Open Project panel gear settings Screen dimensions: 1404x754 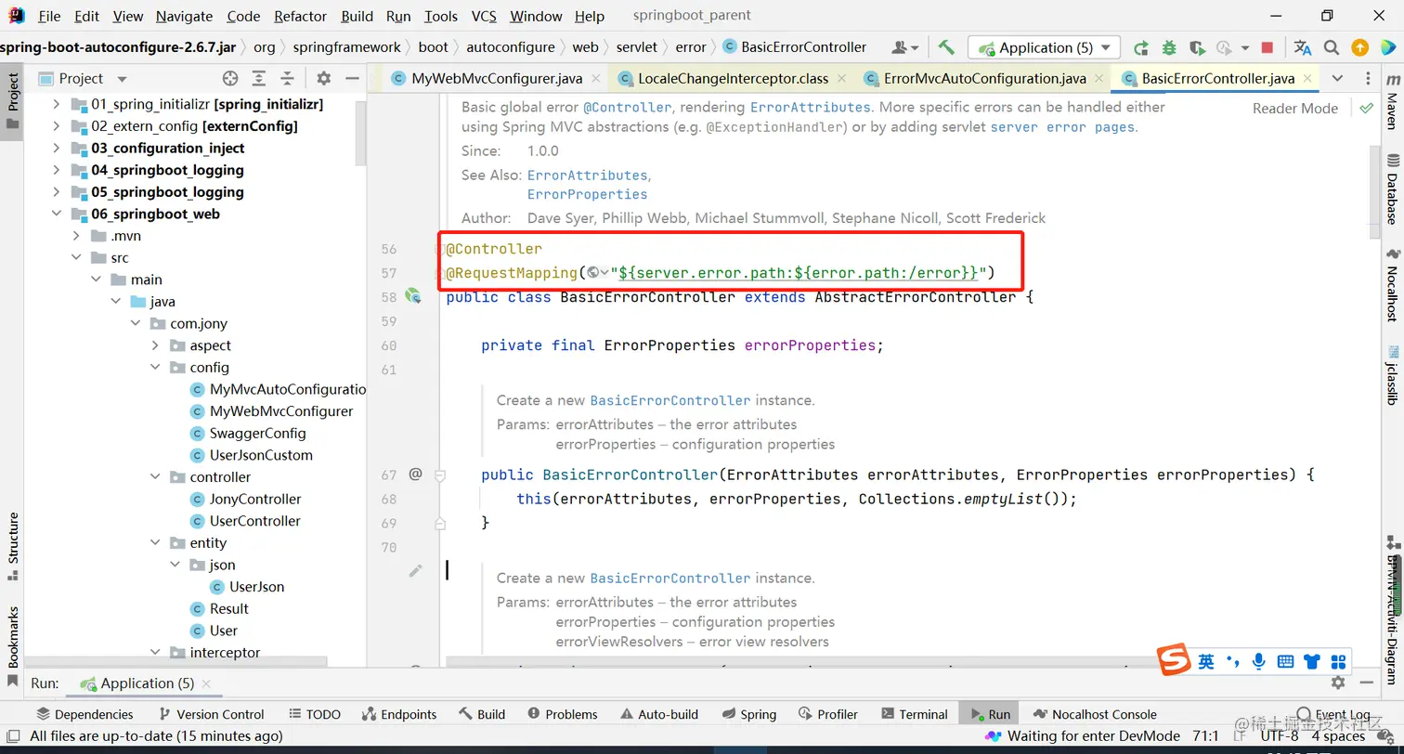click(x=323, y=79)
